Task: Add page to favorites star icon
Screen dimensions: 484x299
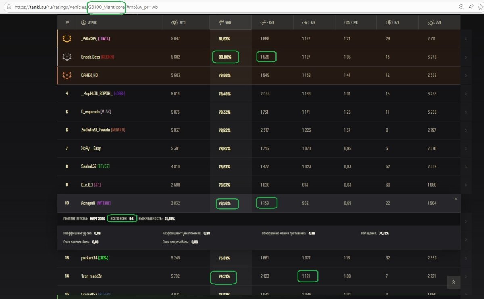Action: 480,7
